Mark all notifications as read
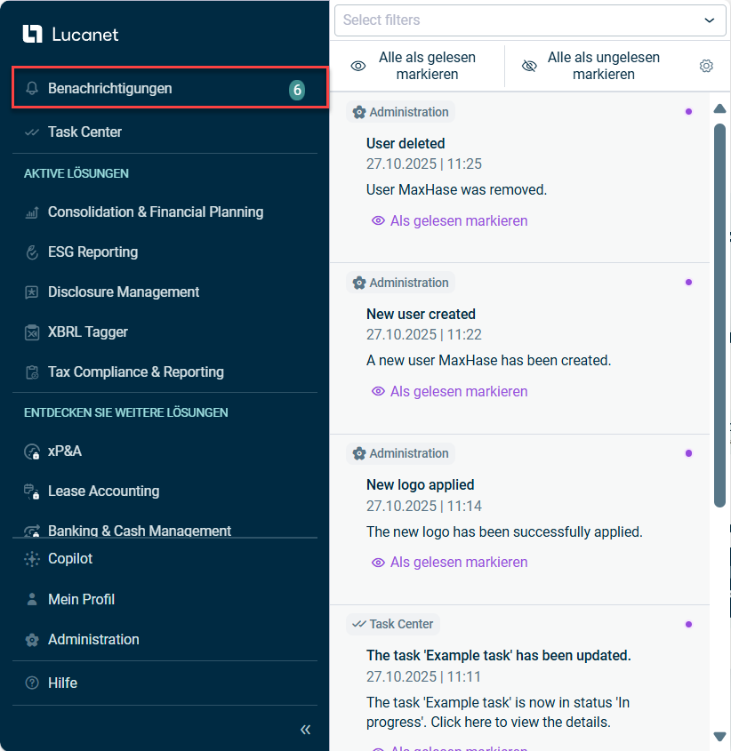This screenshot has width=731, height=751. (414, 66)
